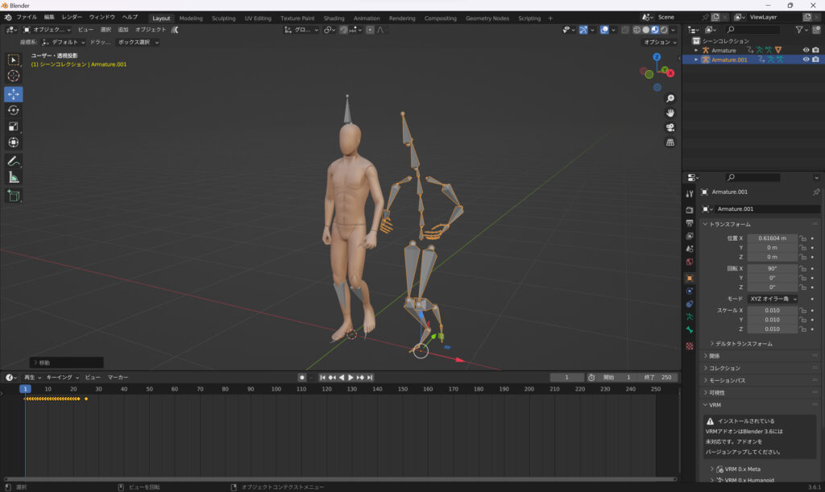
Task: Click the Add Cube tool icon
Action: 14,196
